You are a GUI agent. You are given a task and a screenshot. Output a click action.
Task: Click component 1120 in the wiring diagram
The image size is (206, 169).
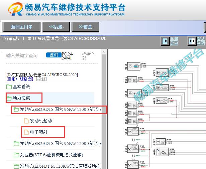click(134, 66)
